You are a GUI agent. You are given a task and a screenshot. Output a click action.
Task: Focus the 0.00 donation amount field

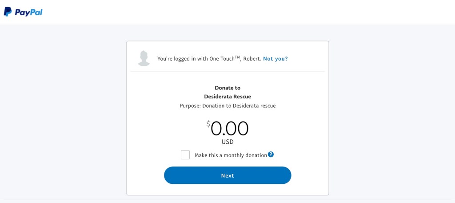click(x=230, y=129)
